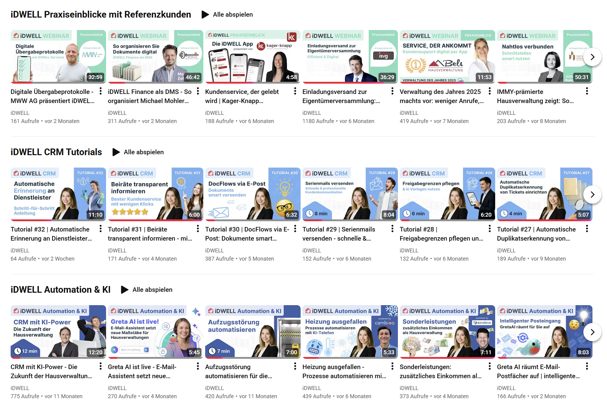This screenshot has height=410, width=607.
Task: Open Greta AI ist live thumbnail
Action: (x=155, y=331)
